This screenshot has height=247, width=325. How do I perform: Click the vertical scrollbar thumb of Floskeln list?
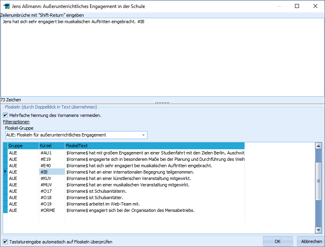click(318, 181)
